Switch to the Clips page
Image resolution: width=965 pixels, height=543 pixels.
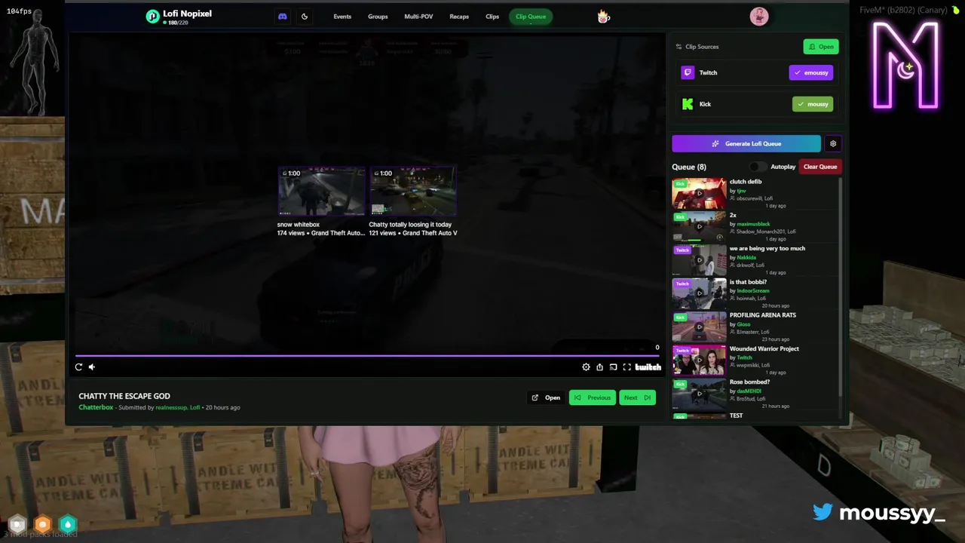[x=492, y=17]
